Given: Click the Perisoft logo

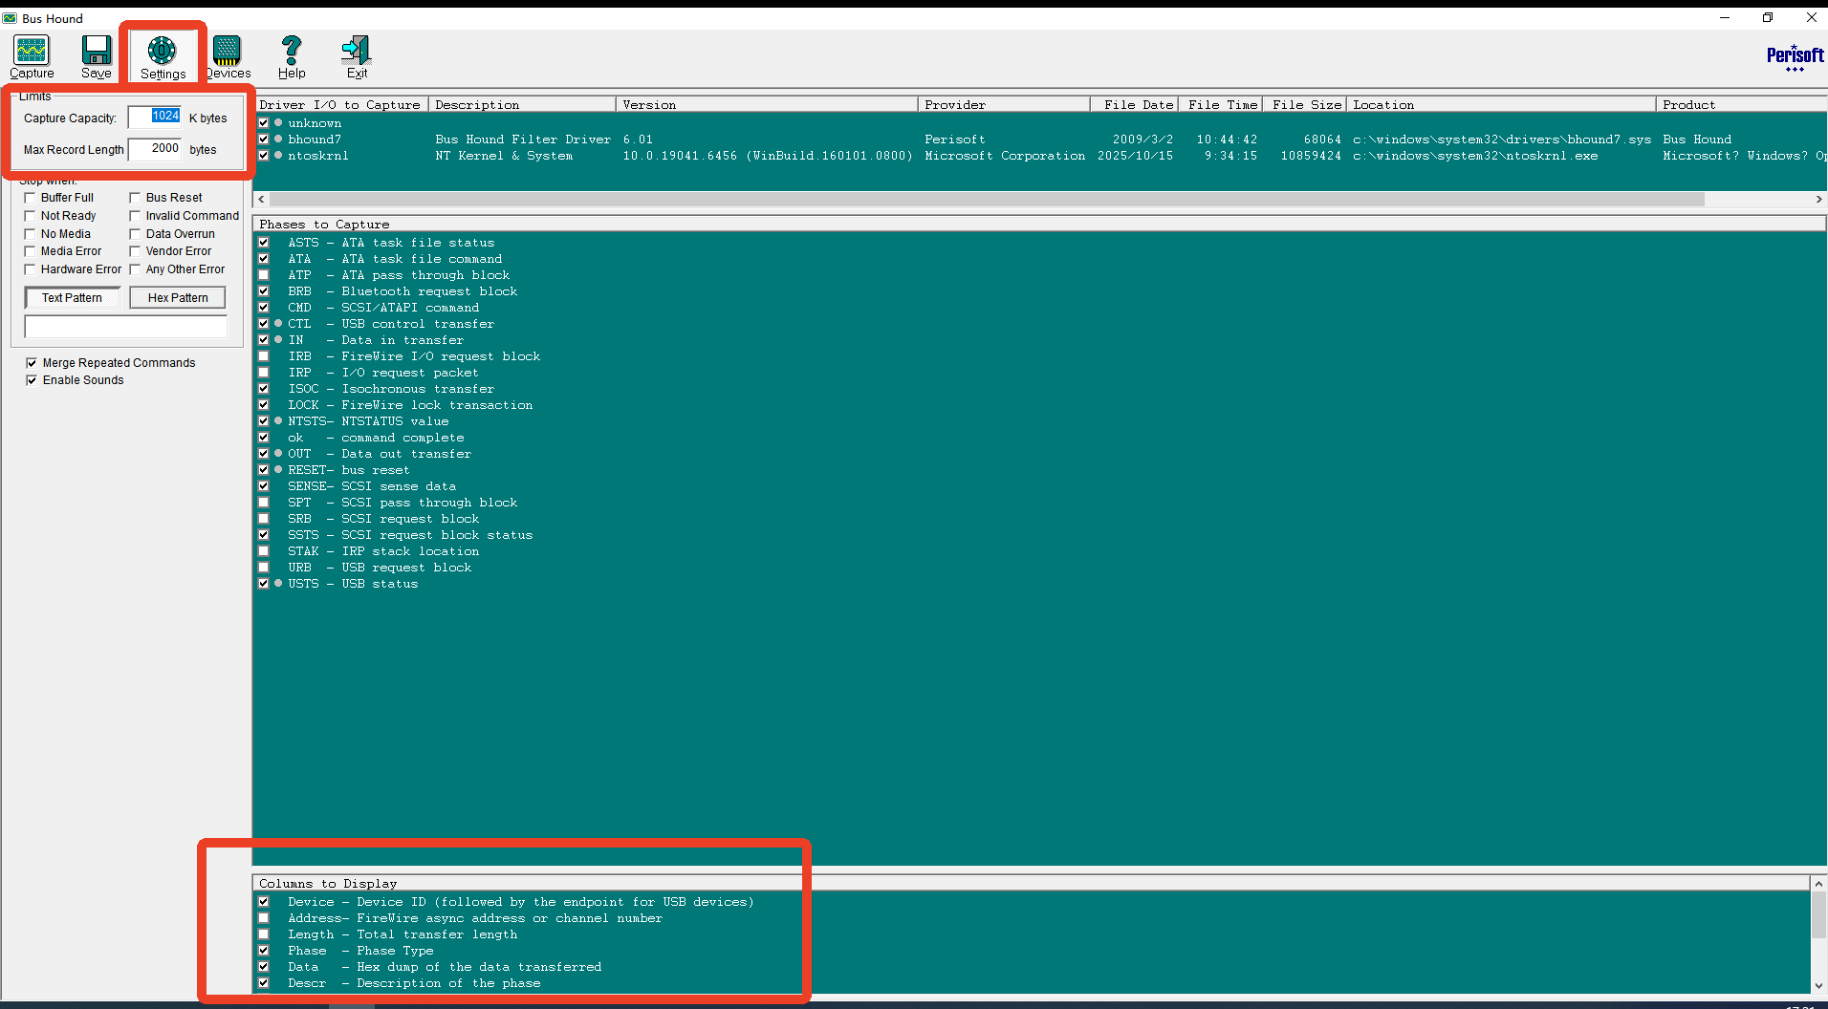Looking at the screenshot, I should [1795, 57].
